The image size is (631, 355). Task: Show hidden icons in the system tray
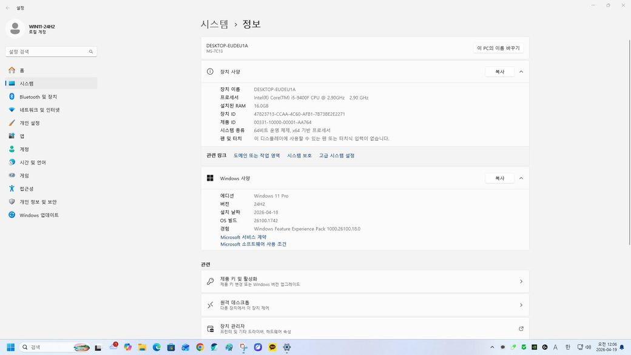click(492, 347)
